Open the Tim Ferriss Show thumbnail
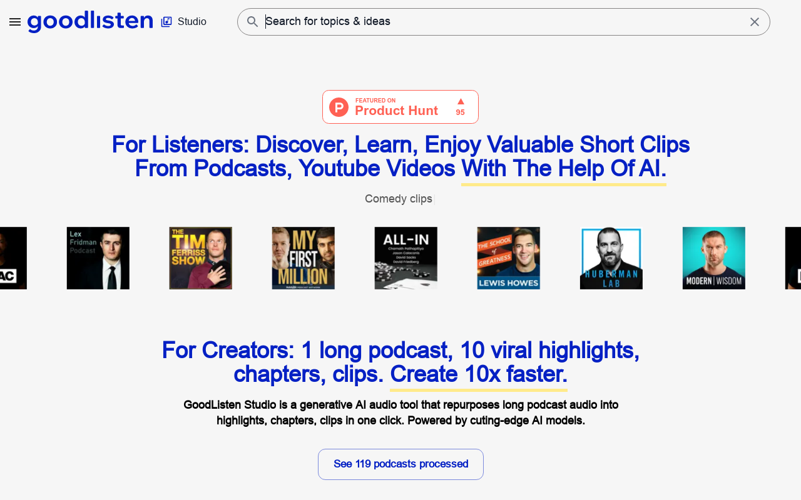Image resolution: width=801 pixels, height=500 pixels. (x=201, y=258)
